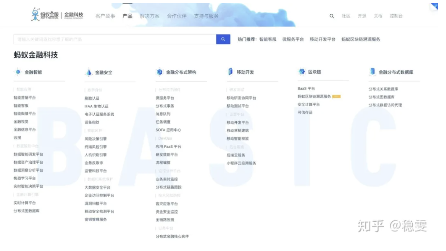This screenshot has width=446, height=251.
Task: Click the 金融分布式数据库 category icon
Action: coord(372,72)
